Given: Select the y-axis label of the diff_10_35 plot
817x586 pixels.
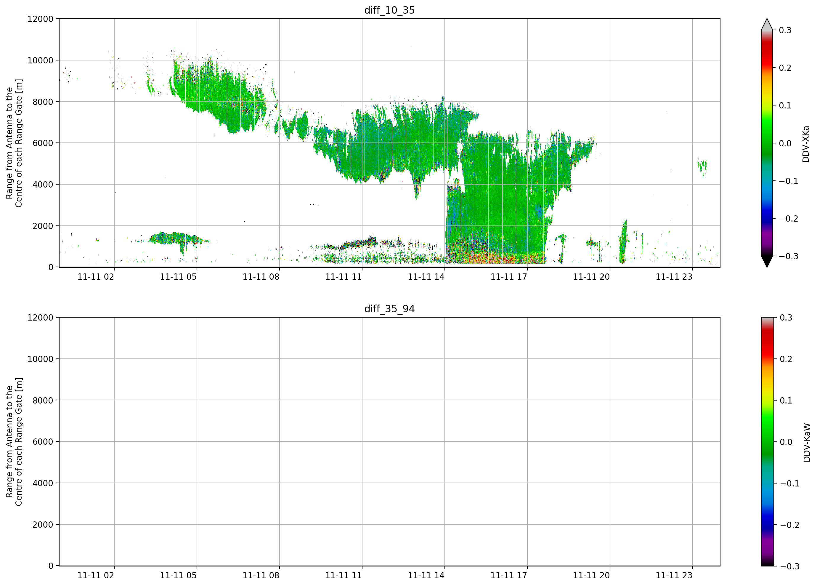Looking at the screenshot, I should coord(14,143).
